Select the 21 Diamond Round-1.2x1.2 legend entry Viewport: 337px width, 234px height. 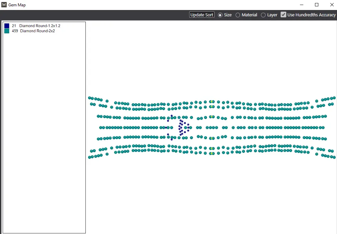pos(36,26)
